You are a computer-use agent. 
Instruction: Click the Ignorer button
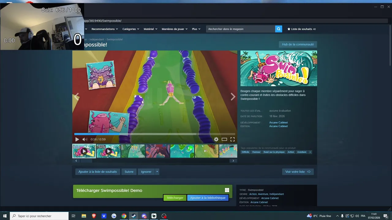click(x=146, y=172)
